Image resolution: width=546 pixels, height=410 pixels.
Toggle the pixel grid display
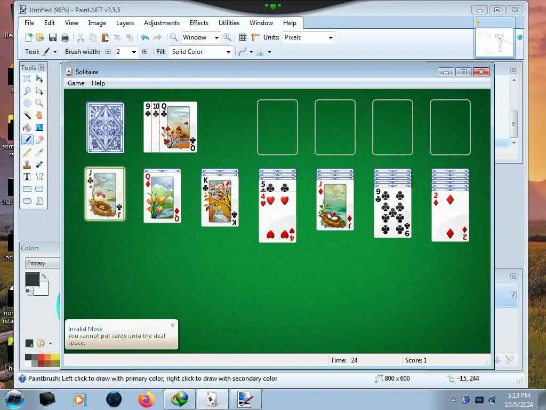pyautogui.click(x=243, y=37)
